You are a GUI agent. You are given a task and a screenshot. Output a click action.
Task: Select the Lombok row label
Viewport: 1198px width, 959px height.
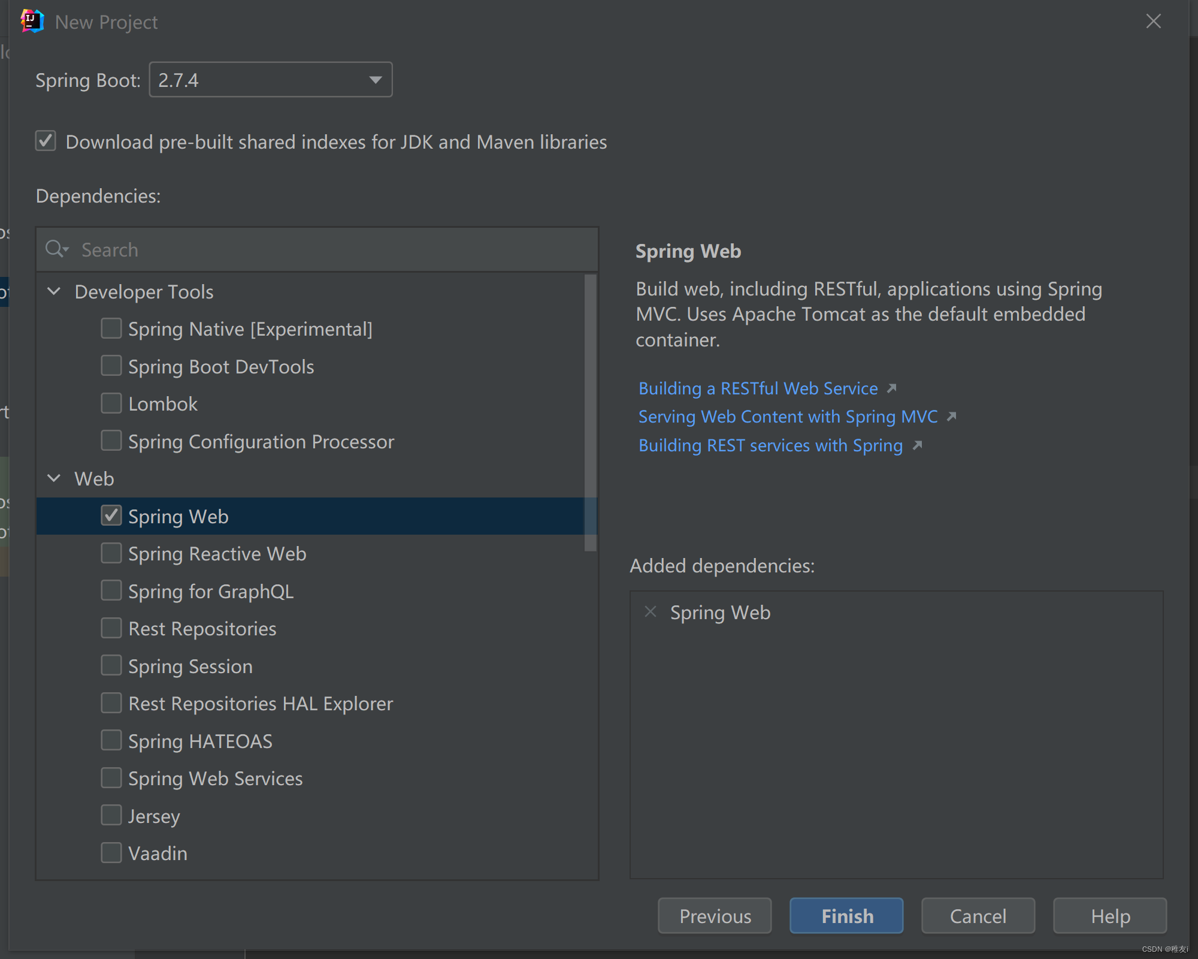pyautogui.click(x=163, y=404)
